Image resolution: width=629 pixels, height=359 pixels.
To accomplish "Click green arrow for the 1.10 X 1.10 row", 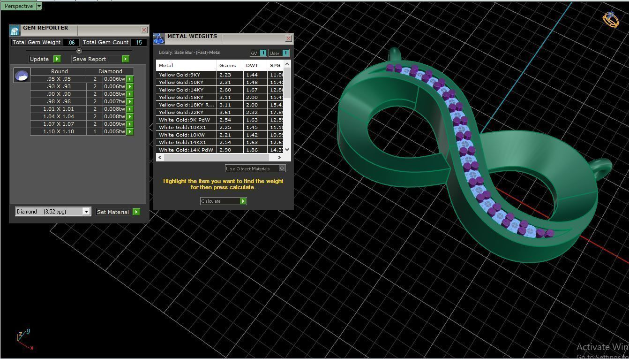I will (x=130, y=131).
